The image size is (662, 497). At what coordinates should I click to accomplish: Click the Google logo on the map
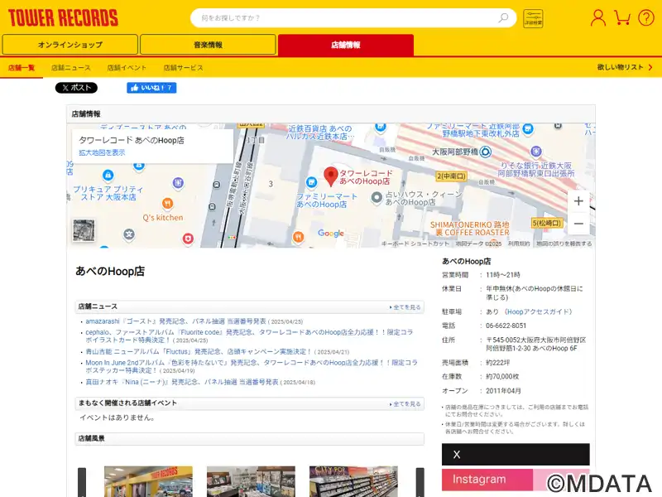click(330, 234)
